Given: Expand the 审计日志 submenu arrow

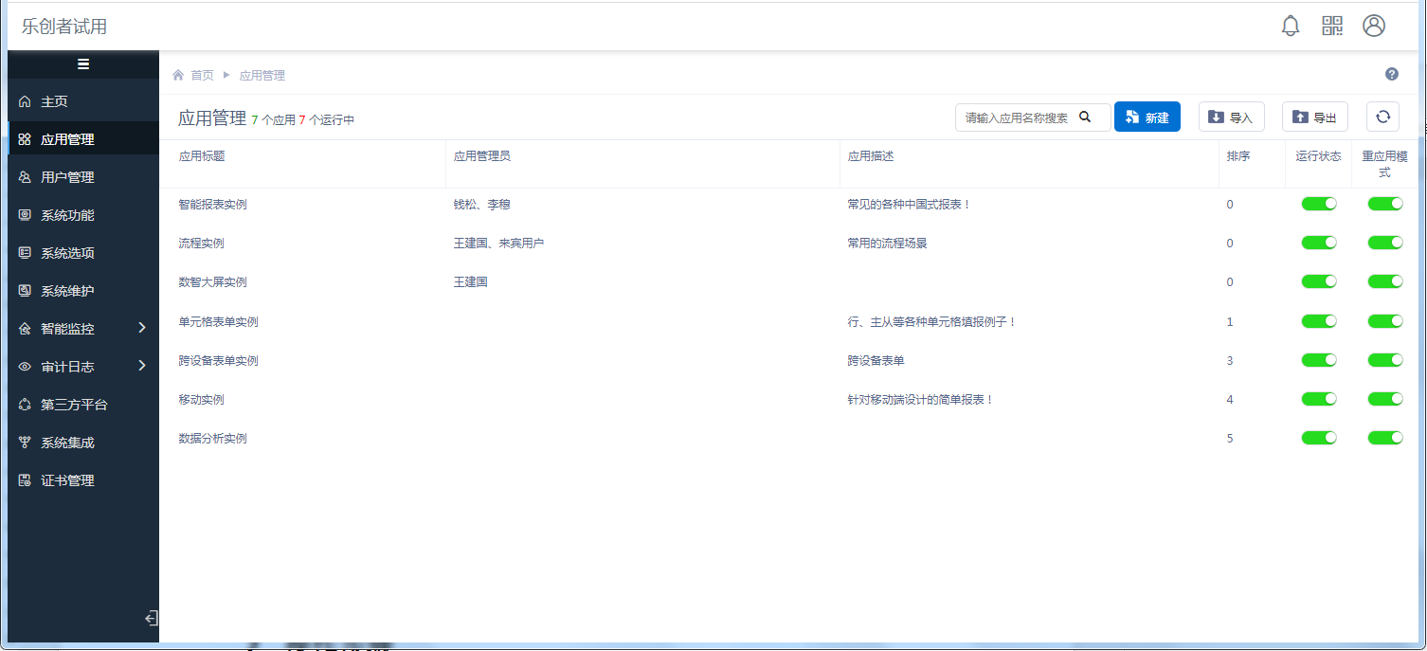Looking at the screenshot, I should (x=142, y=366).
